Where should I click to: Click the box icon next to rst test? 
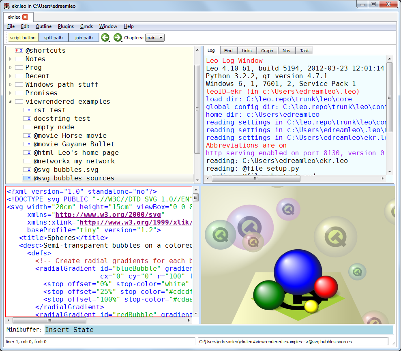point(27,110)
